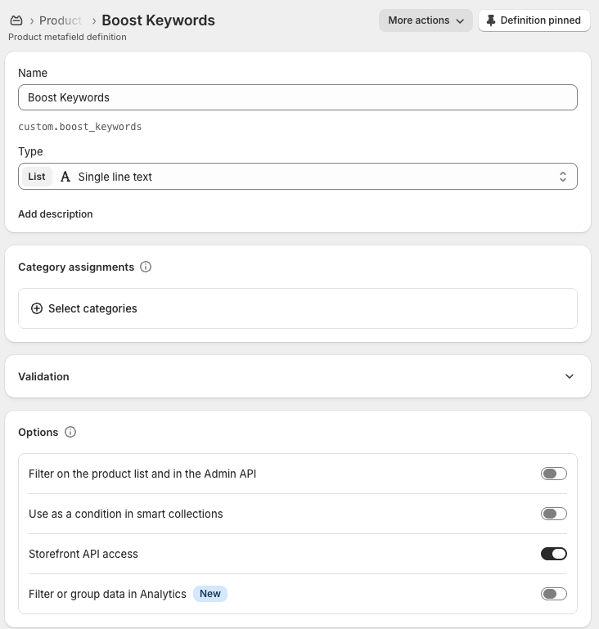
Task: Turn on smart collections condition toggle
Action: click(553, 514)
